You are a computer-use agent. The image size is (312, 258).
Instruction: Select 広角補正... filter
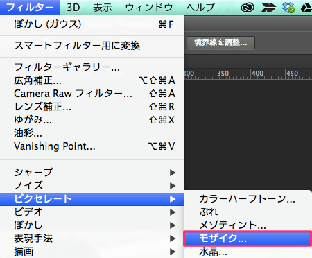pos(92,80)
